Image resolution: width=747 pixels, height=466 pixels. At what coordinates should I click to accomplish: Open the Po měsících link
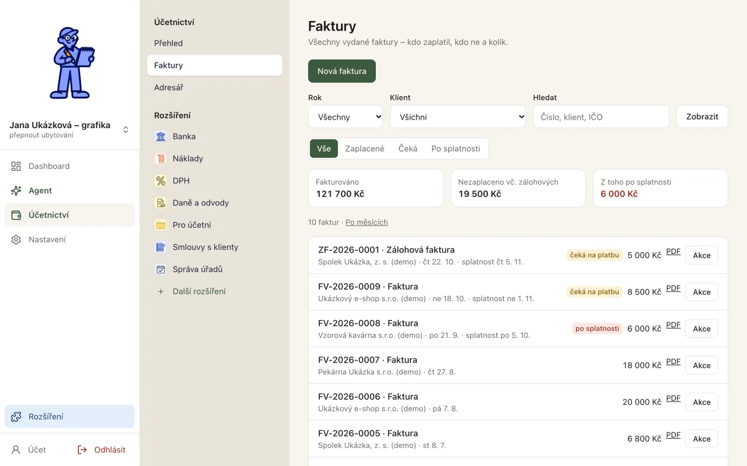pyautogui.click(x=366, y=222)
